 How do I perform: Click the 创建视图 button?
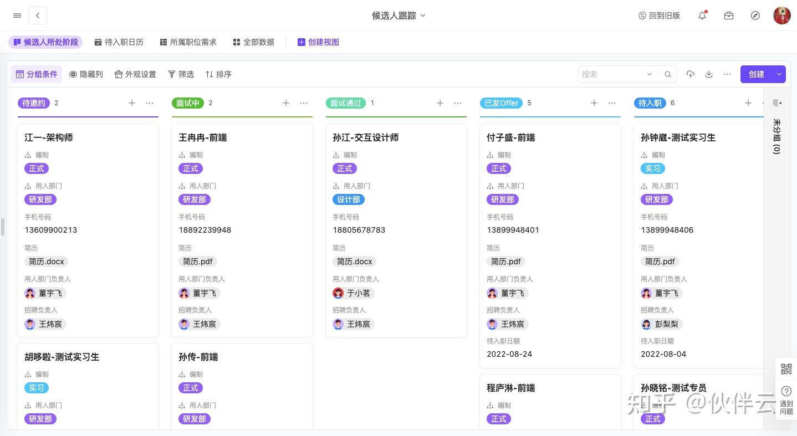pos(318,42)
